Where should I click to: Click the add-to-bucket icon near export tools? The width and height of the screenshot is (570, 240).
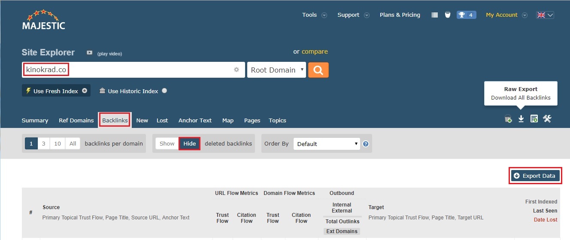(x=508, y=119)
